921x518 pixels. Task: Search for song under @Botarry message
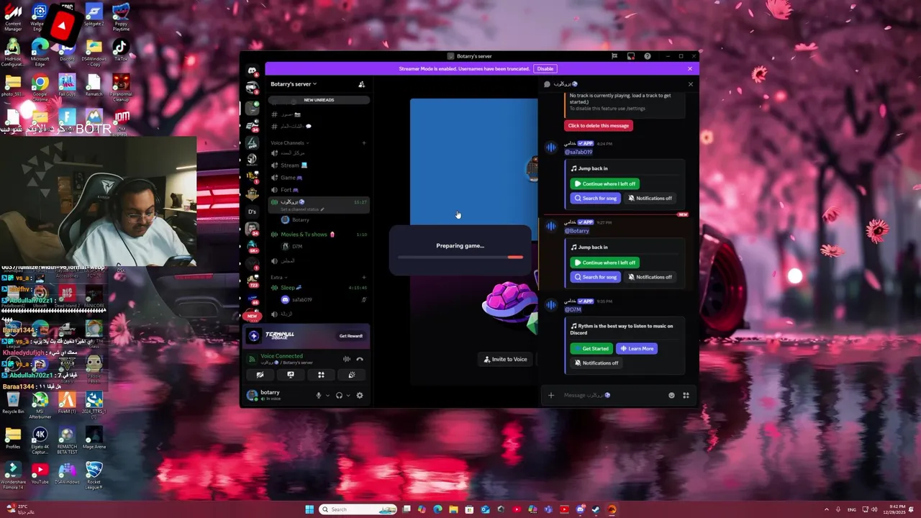[595, 277]
